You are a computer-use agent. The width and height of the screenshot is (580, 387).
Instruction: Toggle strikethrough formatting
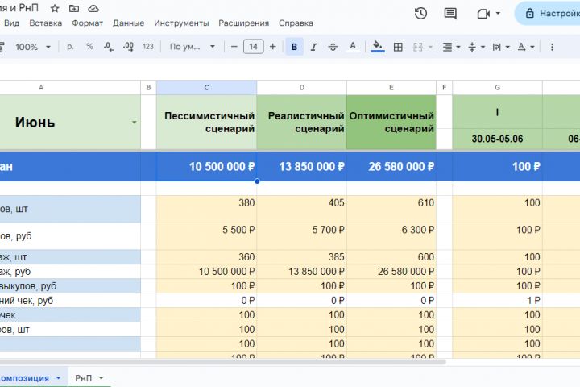[x=333, y=47]
